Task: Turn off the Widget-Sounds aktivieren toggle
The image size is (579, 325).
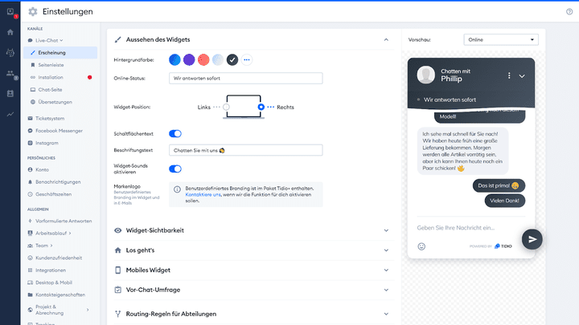Action: 175,169
